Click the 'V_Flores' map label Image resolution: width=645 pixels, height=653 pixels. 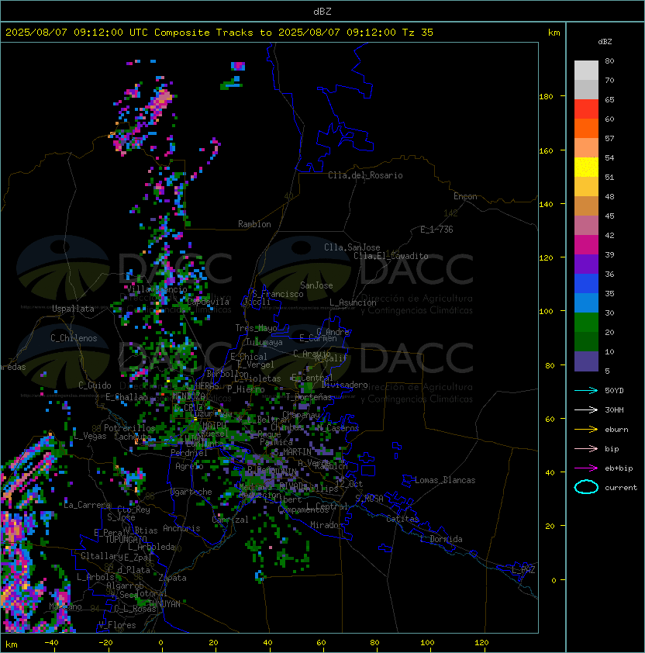click(x=117, y=625)
